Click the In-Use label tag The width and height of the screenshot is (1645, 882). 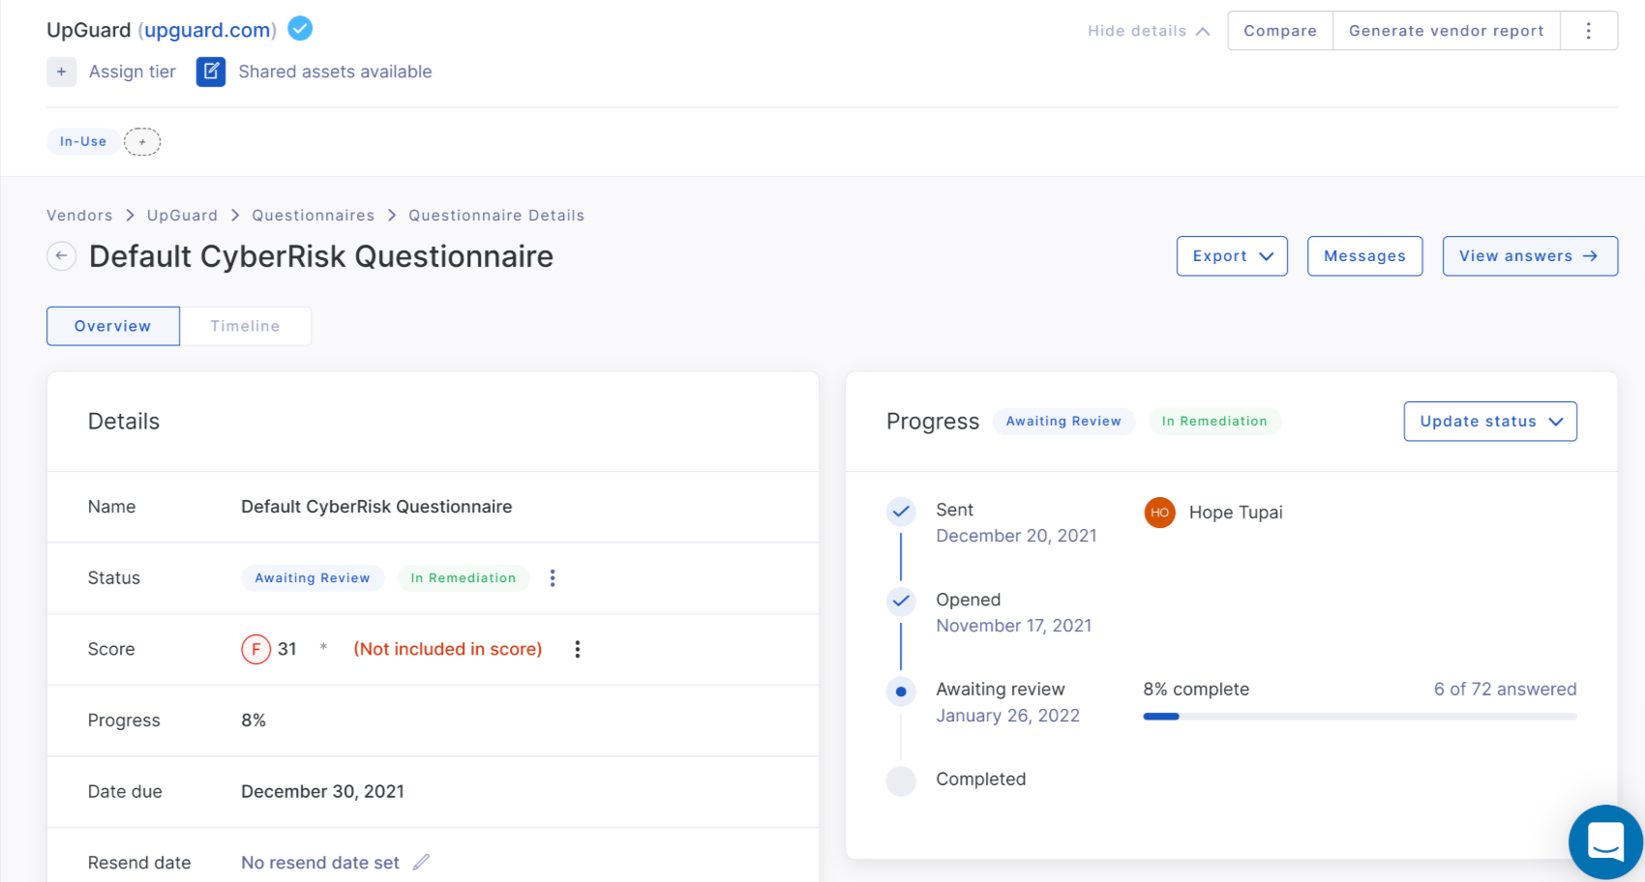pos(83,141)
